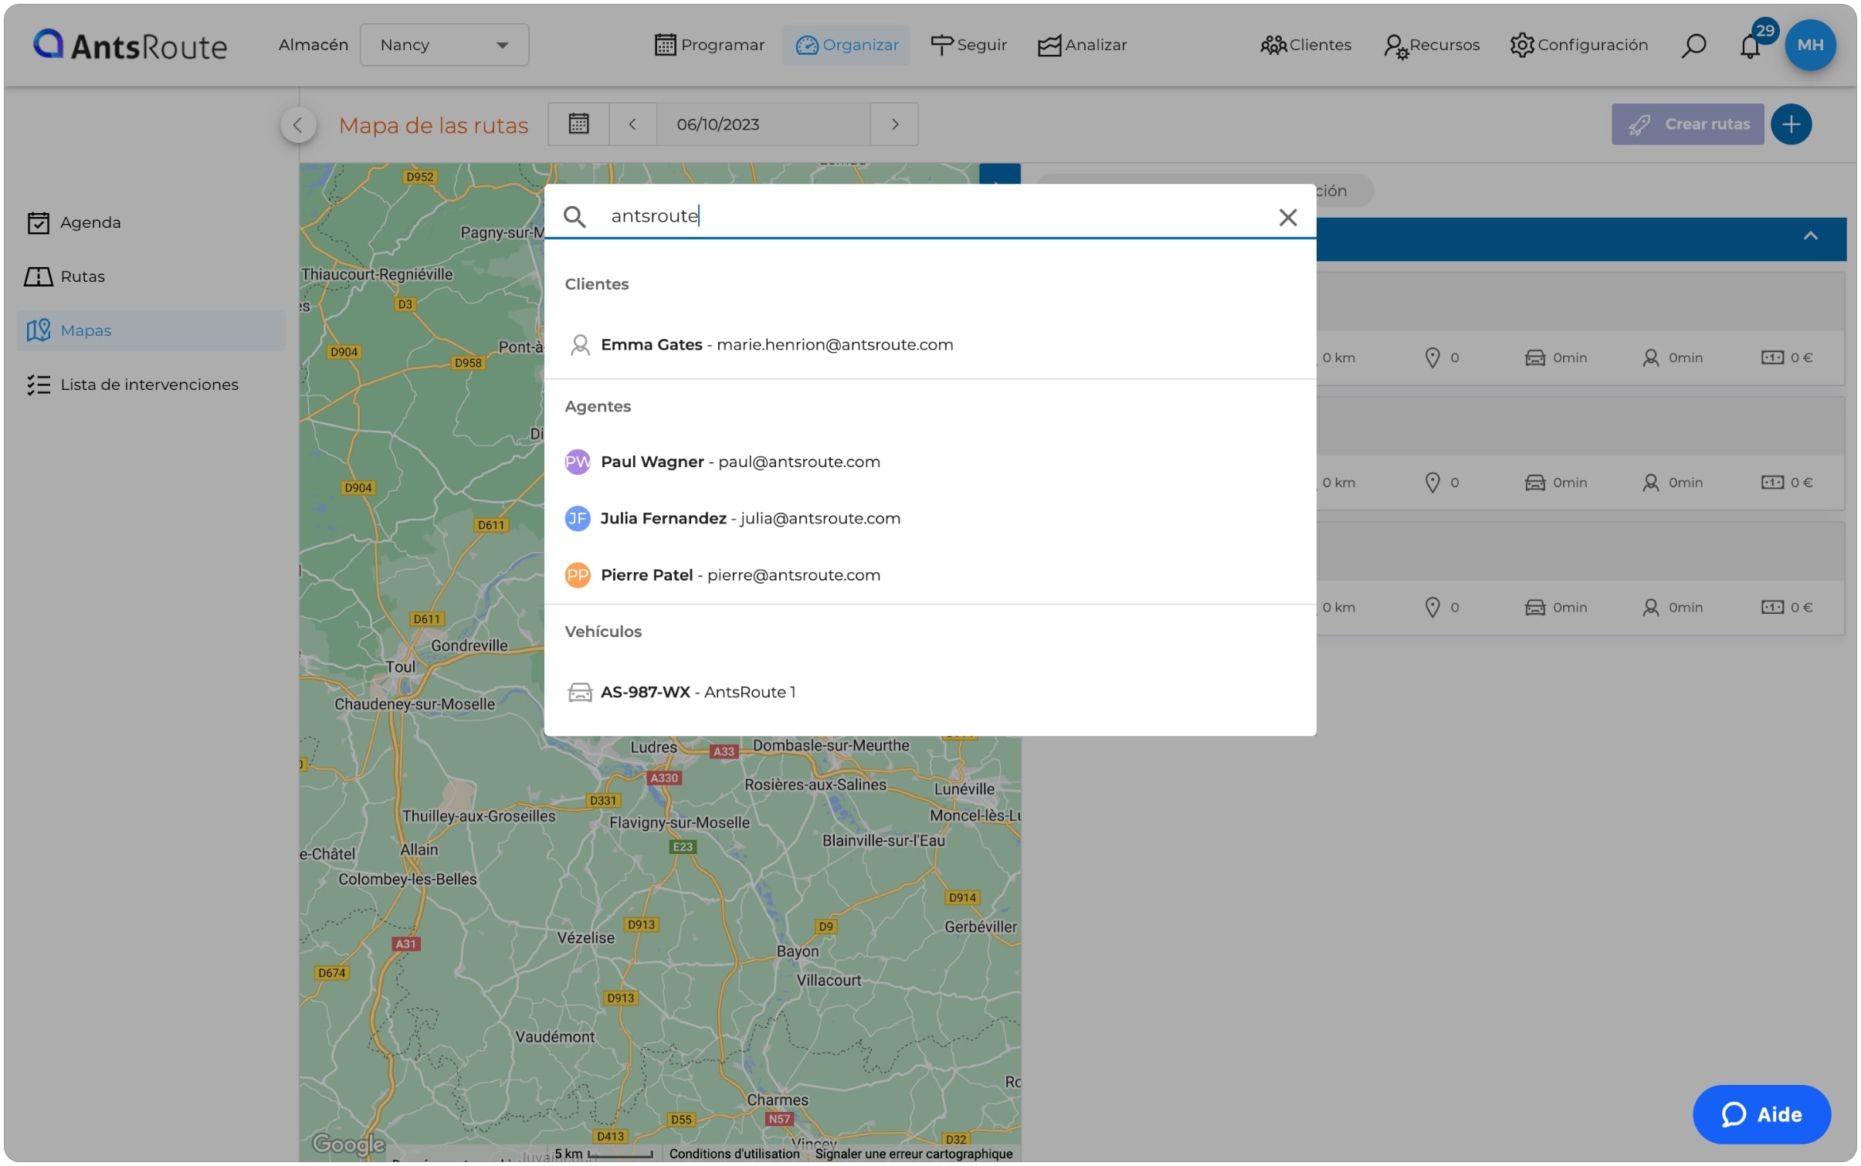Click the Emma Gates person icon
The image size is (1861, 1166).
point(580,344)
